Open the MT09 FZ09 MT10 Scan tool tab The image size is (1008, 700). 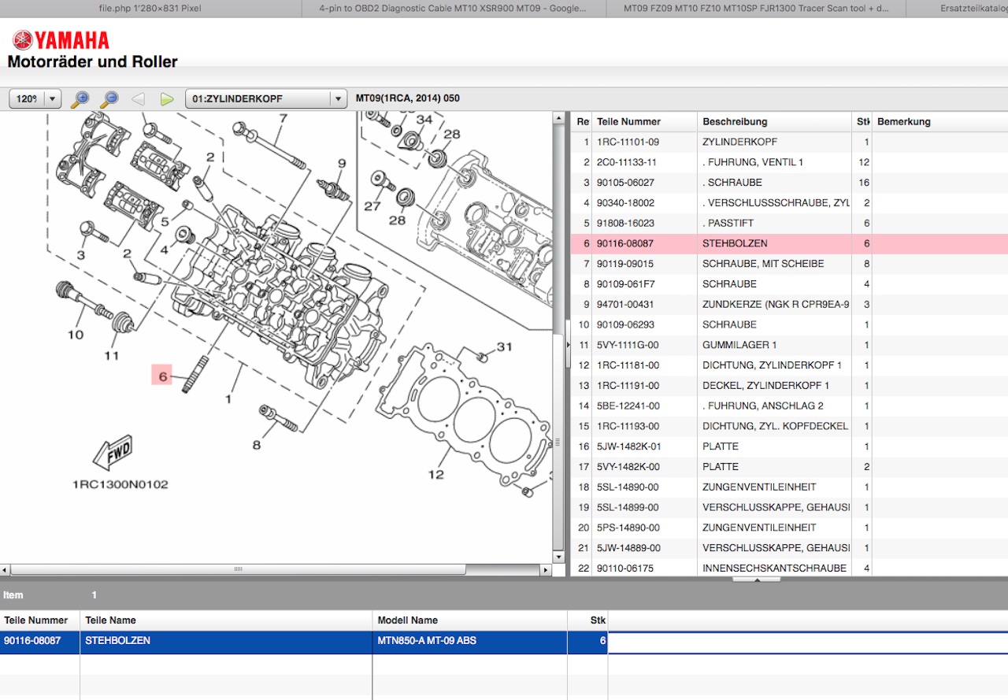tap(755, 8)
